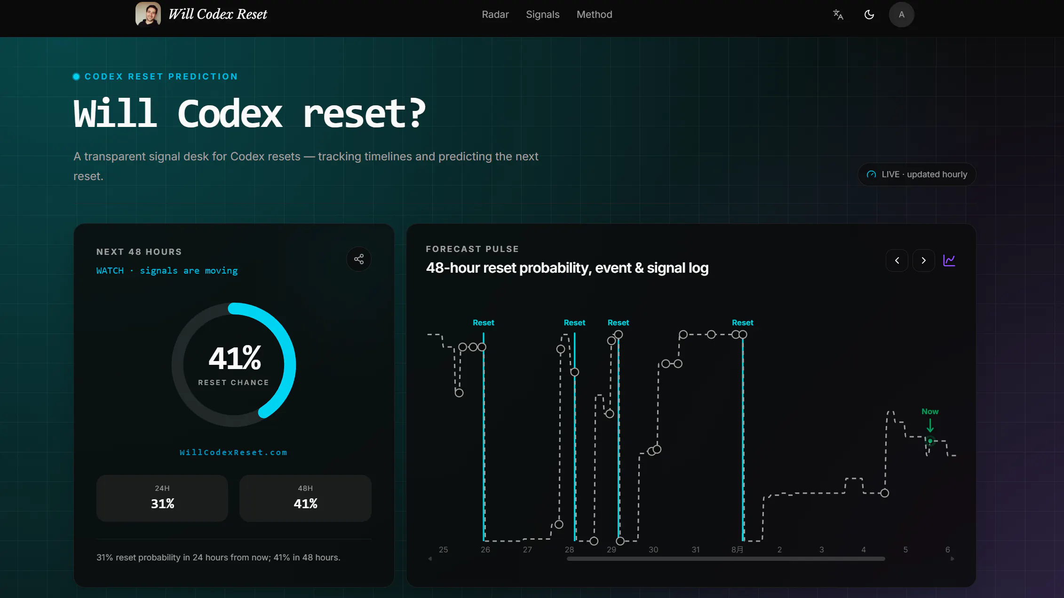Click the Reset marker near day 29

tap(618, 323)
